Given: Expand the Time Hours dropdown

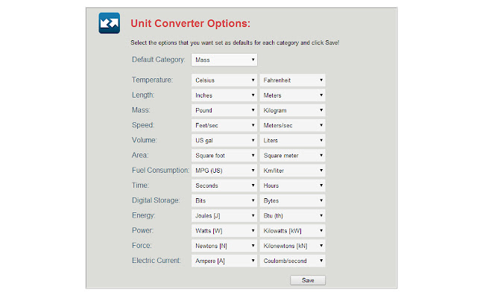Looking at the screenshot, I should [292, 186].
